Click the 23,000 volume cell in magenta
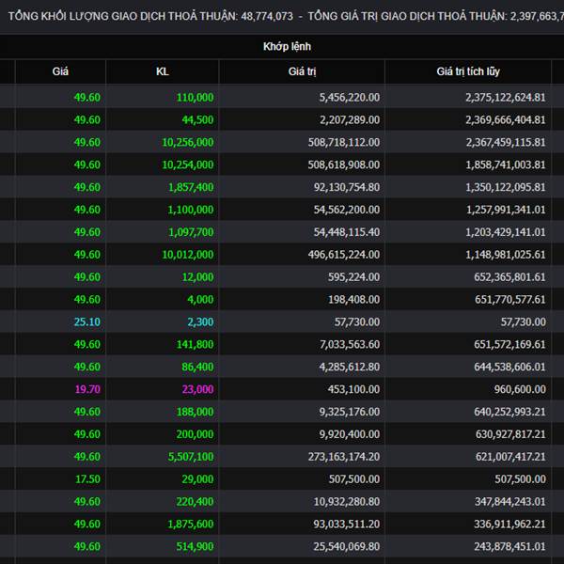Image resolution: width=564 pixels, height=564 pixels. point(163,389)
